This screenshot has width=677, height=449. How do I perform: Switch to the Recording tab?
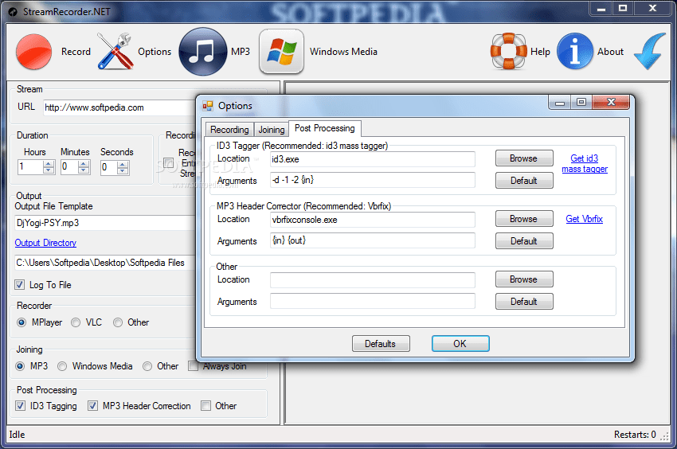tap(229, 130)
